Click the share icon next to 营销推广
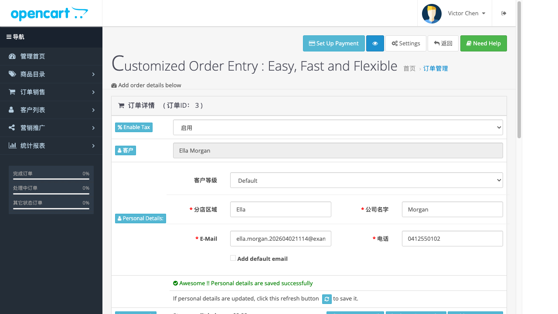 tap(12, 127)
